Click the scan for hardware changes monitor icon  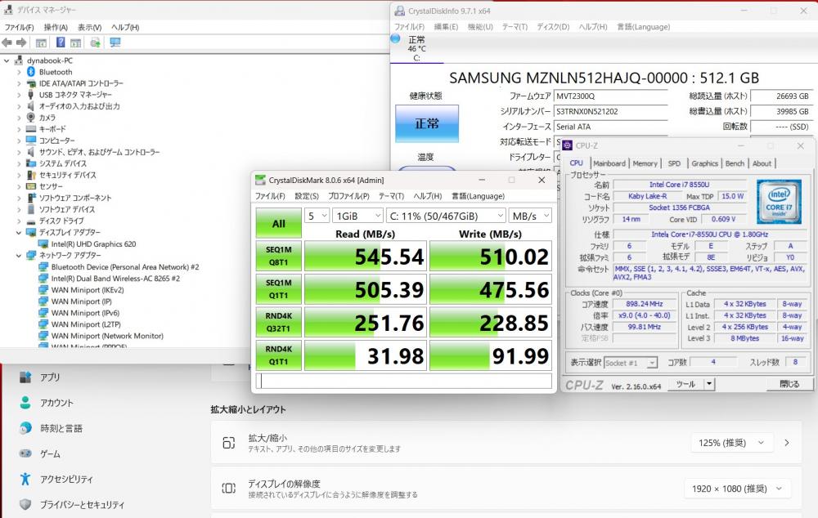click(115, 42)
